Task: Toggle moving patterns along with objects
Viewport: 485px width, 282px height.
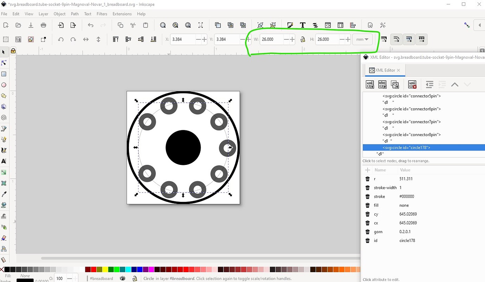Action: pyautogui.click(x=422, y=39)
